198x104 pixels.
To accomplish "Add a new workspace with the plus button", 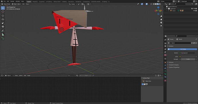I will point(109,2).
